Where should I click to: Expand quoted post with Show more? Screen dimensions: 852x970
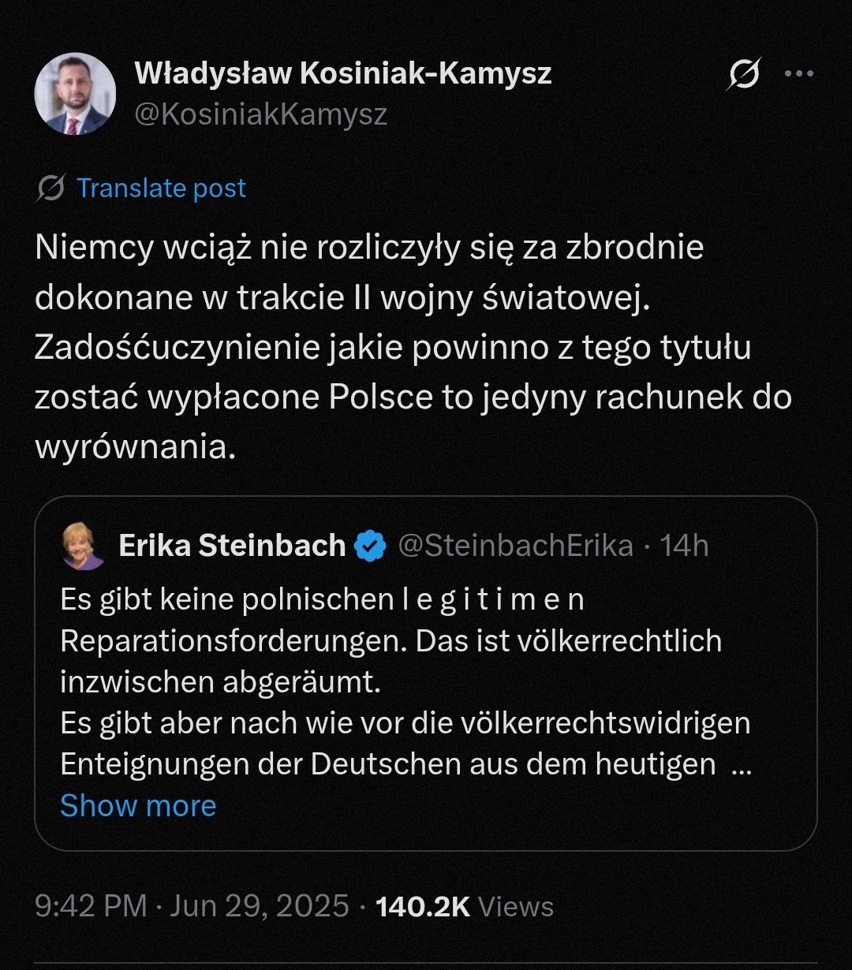[x=138, y=806]
